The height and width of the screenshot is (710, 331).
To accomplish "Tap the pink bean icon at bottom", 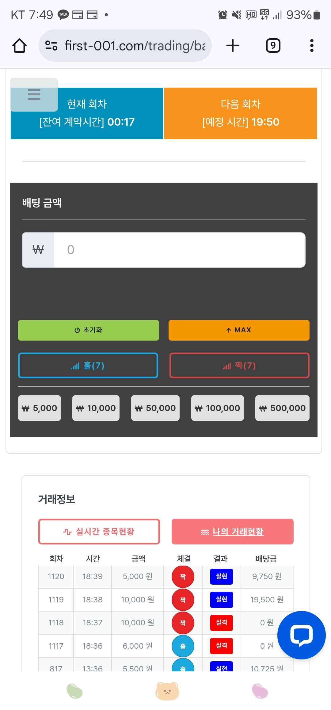I will coord(260,691).
